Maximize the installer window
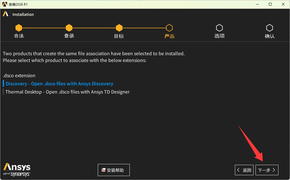Screen dimensions: 290x180 pos(270,4)
